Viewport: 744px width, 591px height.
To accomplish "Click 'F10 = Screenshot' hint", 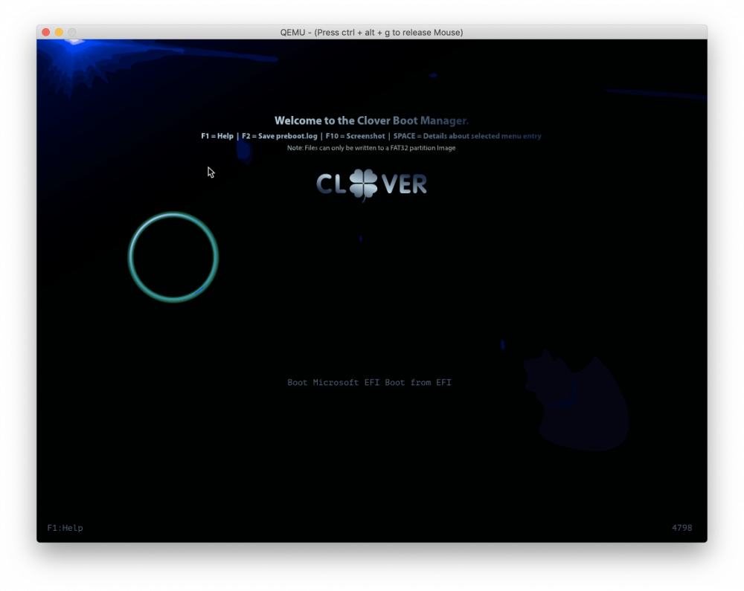I will 356,136.
